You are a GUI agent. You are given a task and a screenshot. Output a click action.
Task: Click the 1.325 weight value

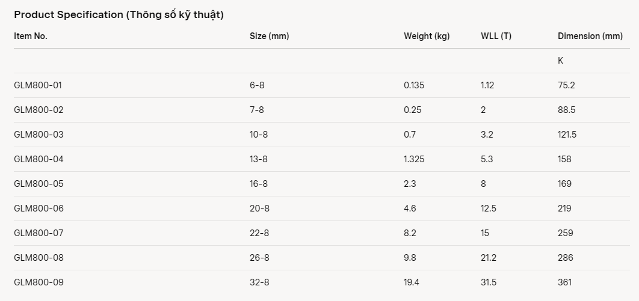(415, 159)
